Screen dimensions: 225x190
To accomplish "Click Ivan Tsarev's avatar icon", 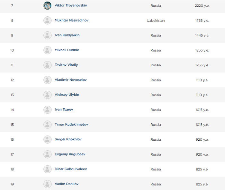I will point(48,110).
